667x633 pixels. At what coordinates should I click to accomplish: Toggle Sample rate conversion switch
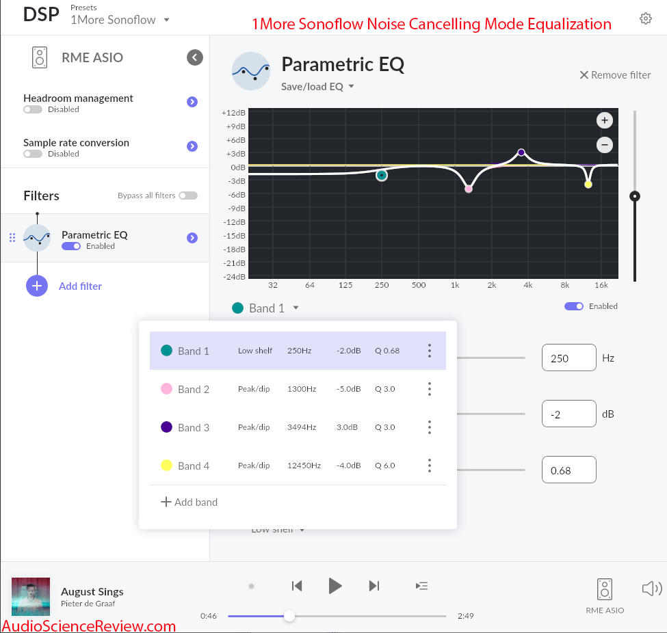(x=33, y=154)
